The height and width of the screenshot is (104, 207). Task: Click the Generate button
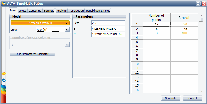171,98
